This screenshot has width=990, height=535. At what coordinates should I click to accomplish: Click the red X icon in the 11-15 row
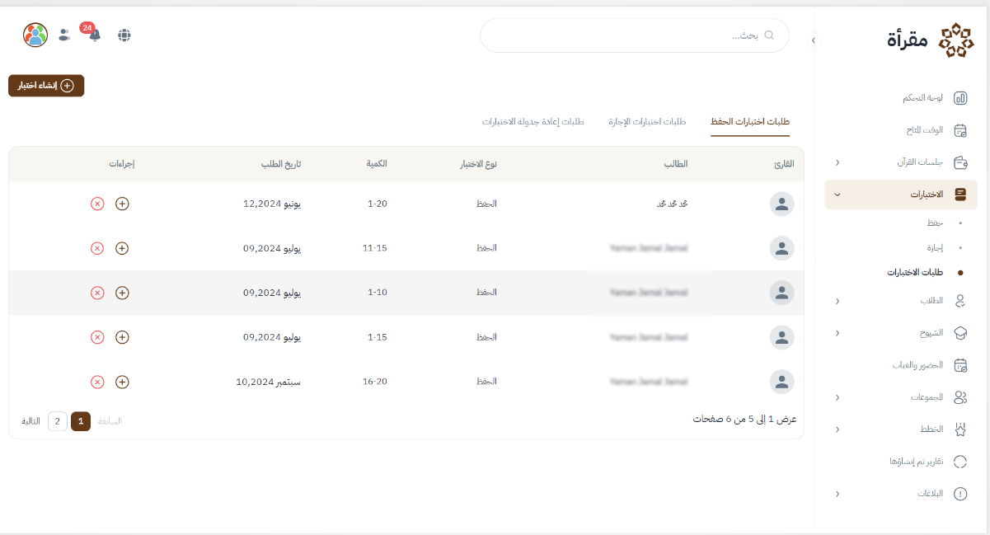click(x=97, y=248)
